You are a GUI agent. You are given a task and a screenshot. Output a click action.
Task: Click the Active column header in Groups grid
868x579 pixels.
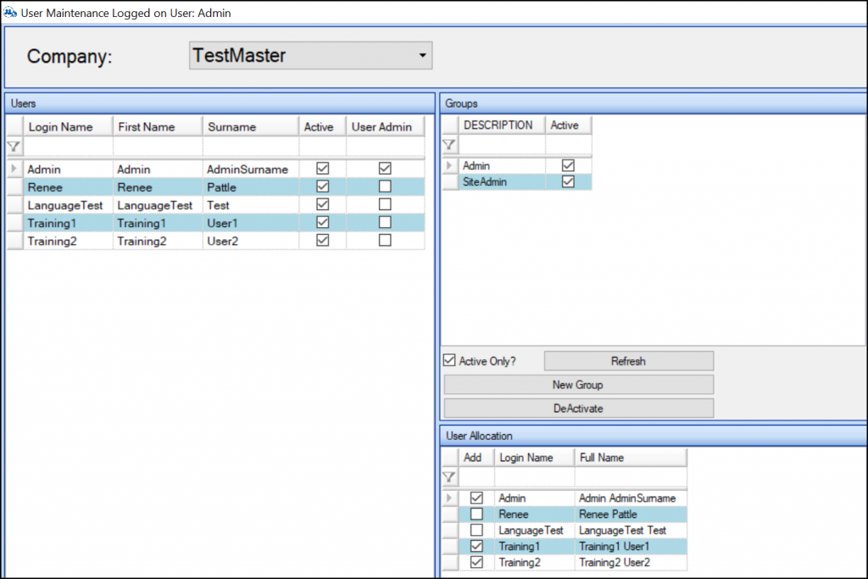569,125
